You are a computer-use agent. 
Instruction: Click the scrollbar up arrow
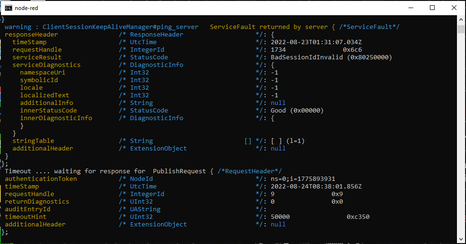461,19
